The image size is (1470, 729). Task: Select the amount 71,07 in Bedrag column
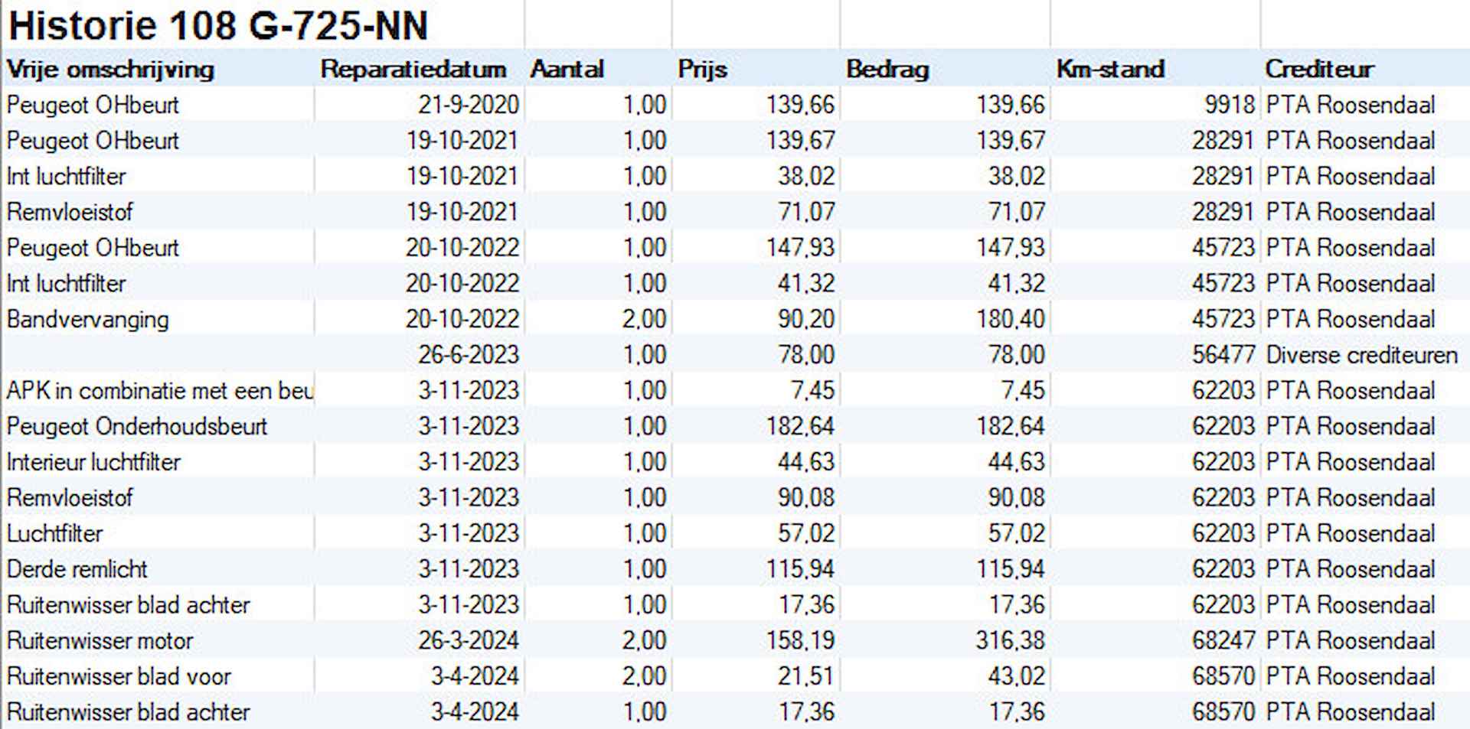1016,212
